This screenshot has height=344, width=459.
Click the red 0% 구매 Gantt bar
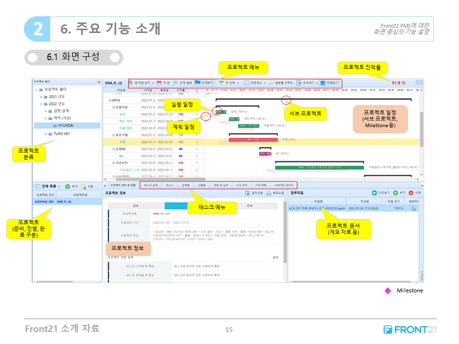click(253, 140)
